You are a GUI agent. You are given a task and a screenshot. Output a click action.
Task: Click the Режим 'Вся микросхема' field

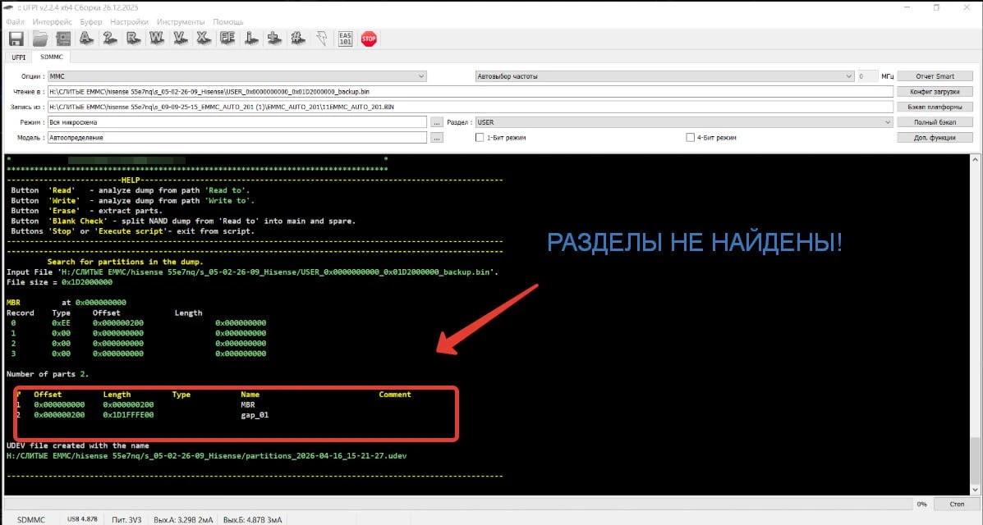[x=237, y=122]
